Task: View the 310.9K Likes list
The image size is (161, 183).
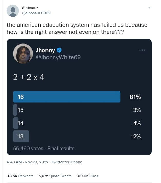Action: pos(87,176)
